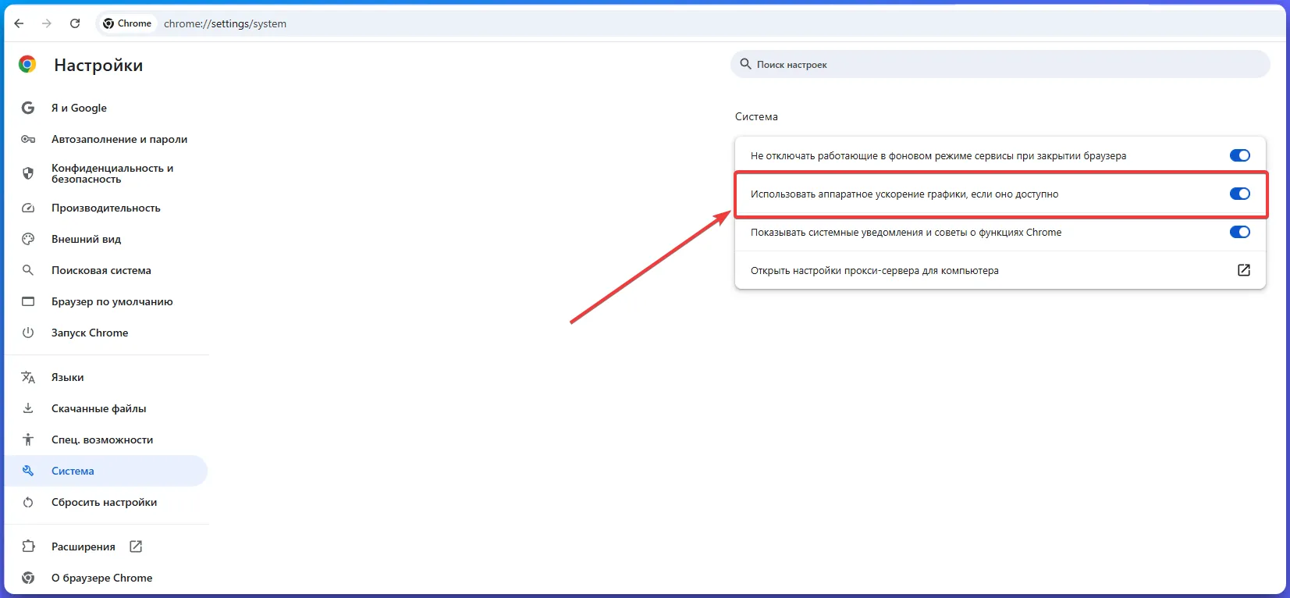Click the search magnifier icon in settings search
The height and width of the screenshot is (598, 1290).
point(745,64)
